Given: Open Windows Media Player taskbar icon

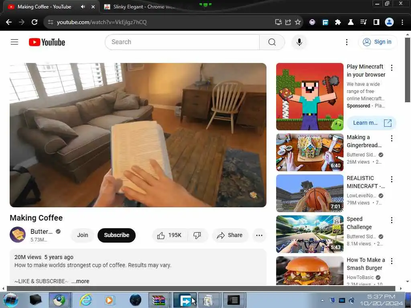Looking at the screenshot, I should click(x=110, y=300).
